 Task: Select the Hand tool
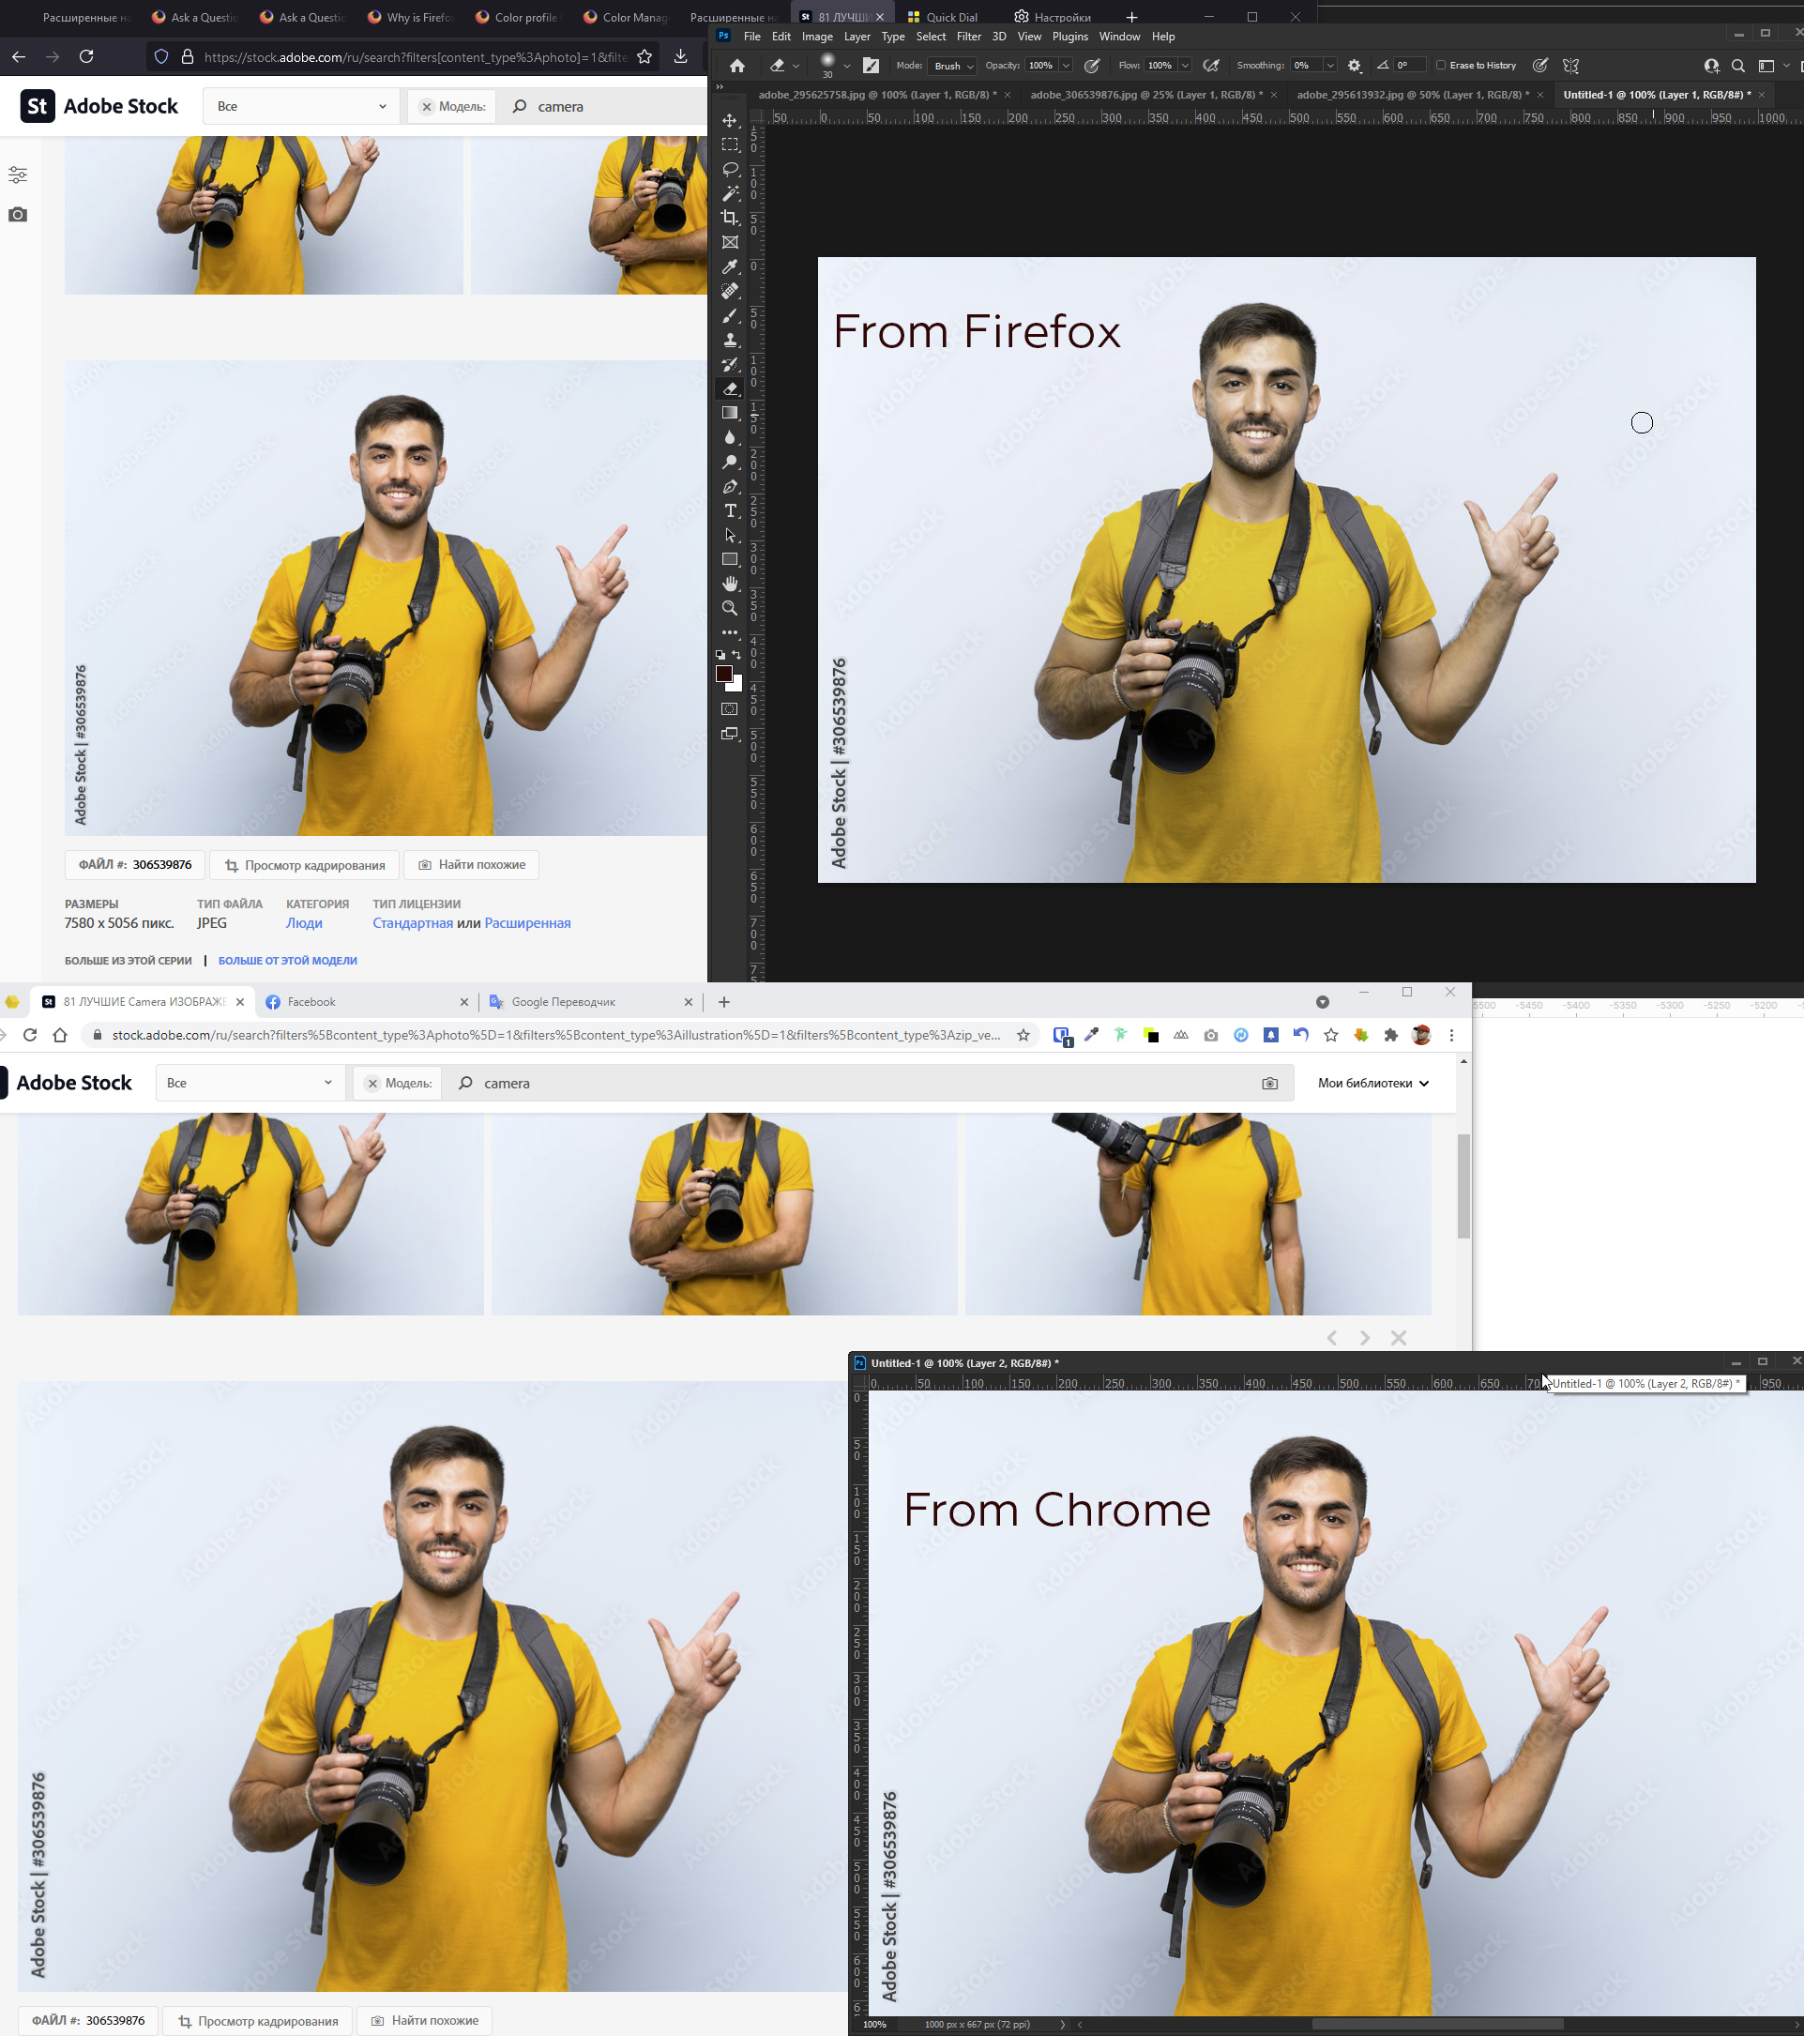[x=729, y=584]
